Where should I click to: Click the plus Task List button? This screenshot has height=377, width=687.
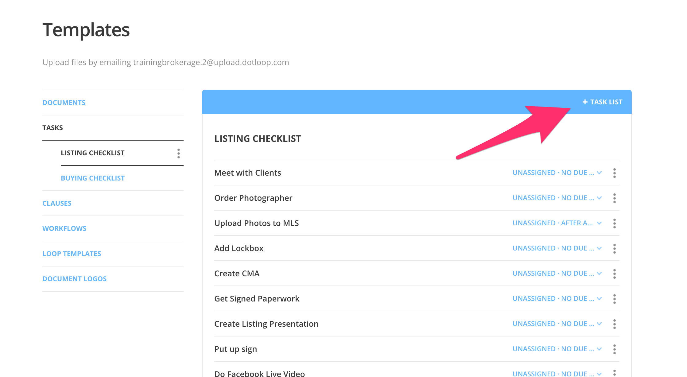(x=602, y=102)
